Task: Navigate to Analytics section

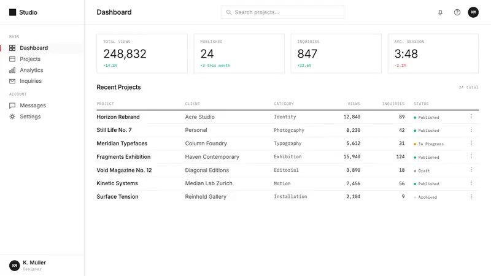Action: pyautogui.click(x=42, y=70)
